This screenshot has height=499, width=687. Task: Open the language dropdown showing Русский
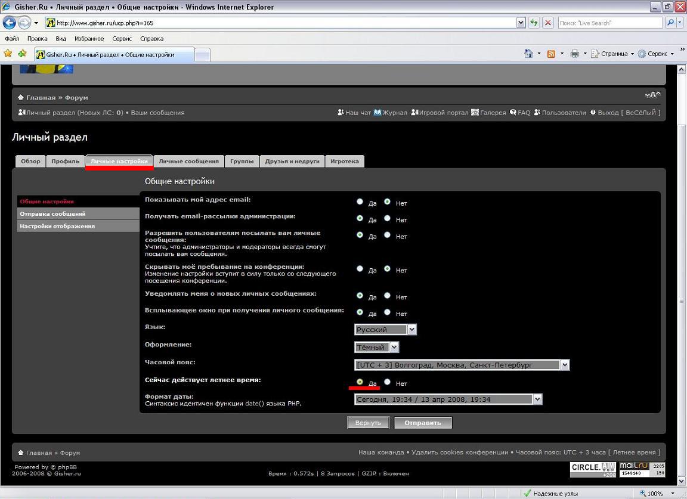click(x=385, y=330)
